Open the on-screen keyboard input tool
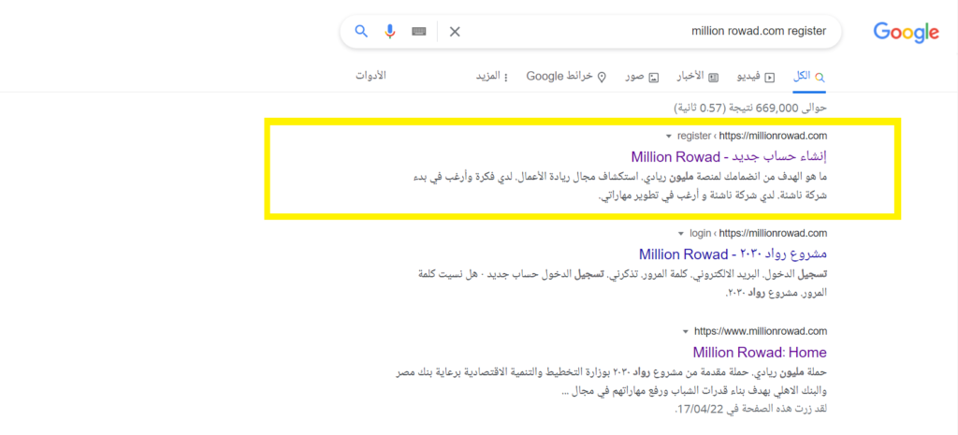Screen dimensions: 958x435 [x=418, y=31]
